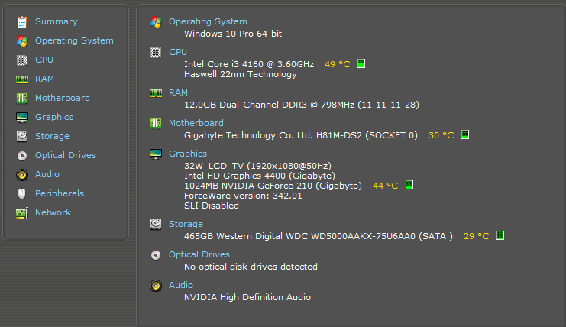Click the CPU 49 °C temperature indicator

pyautogui.click(x=337, y=64)
